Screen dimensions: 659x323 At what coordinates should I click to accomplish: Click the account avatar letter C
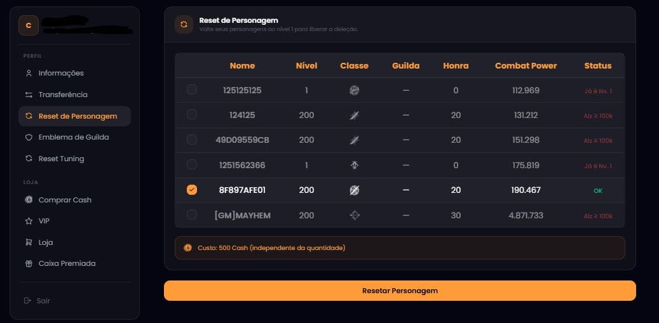(x=29, y=25)
